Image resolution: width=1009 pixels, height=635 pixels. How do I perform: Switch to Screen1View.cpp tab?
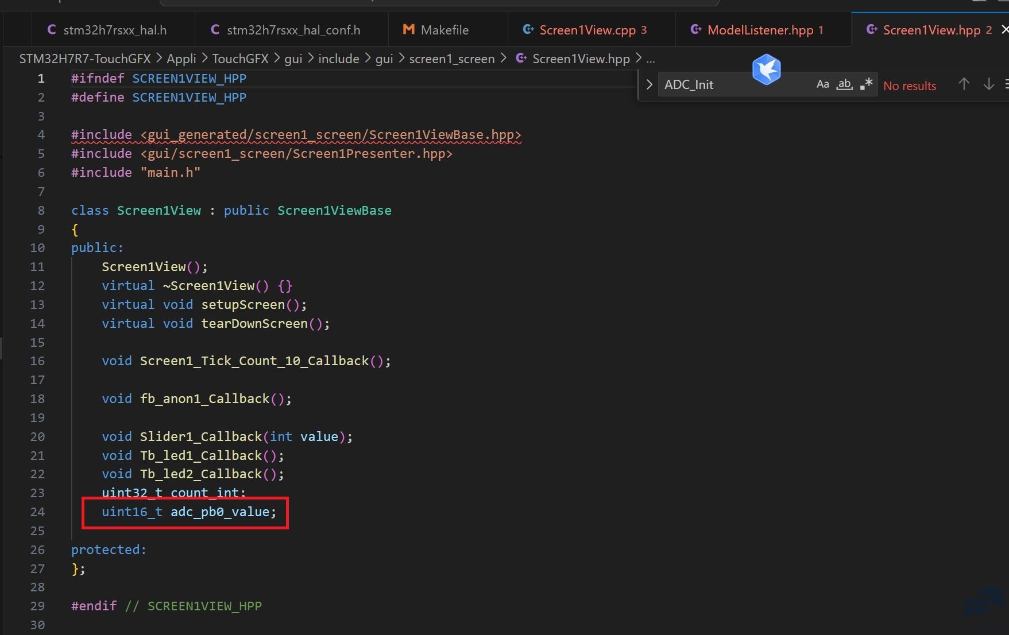click(587, 30)
